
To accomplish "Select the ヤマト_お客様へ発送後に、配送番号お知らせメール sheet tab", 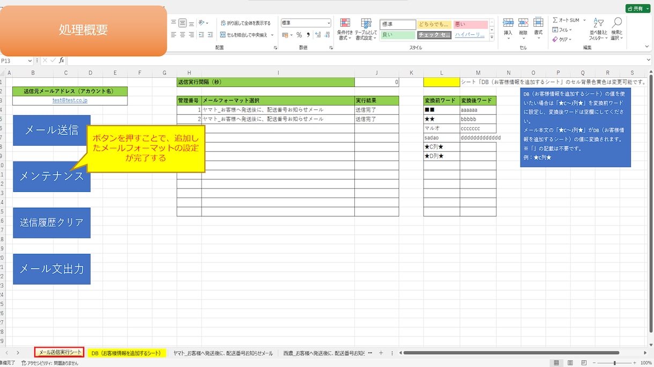I will [x=223, y=353].
